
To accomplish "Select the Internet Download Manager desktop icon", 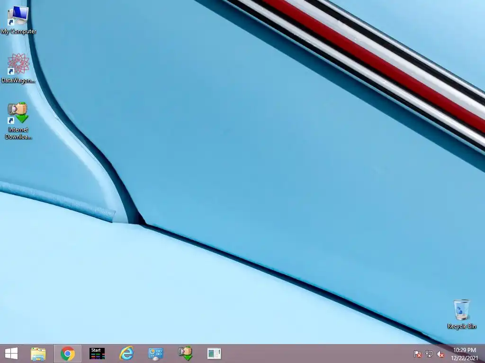I will [x=18, y=121].
